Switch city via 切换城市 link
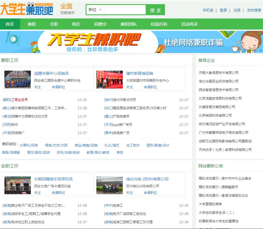This screenshot has width=263, height=229. pos(67,13)
